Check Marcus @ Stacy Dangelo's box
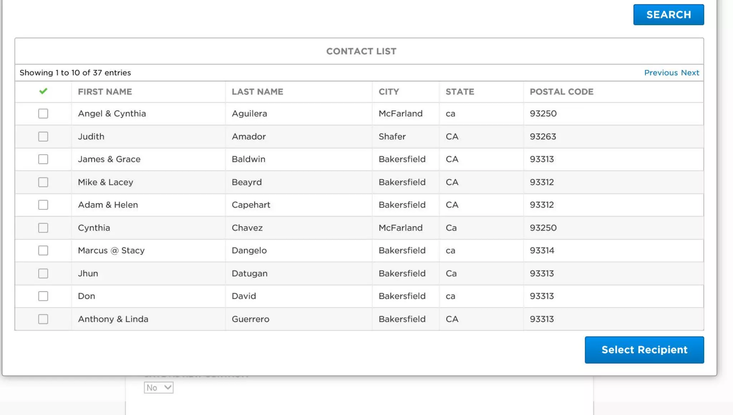The width and height of the screenshot is (733, 415). click(x=43, y=250)
